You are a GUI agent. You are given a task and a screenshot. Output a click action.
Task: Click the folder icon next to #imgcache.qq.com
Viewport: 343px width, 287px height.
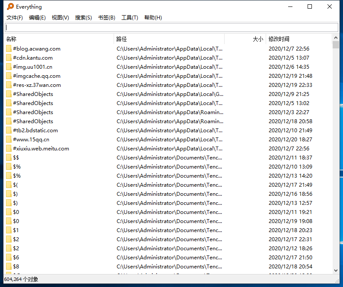coord(9,76)
